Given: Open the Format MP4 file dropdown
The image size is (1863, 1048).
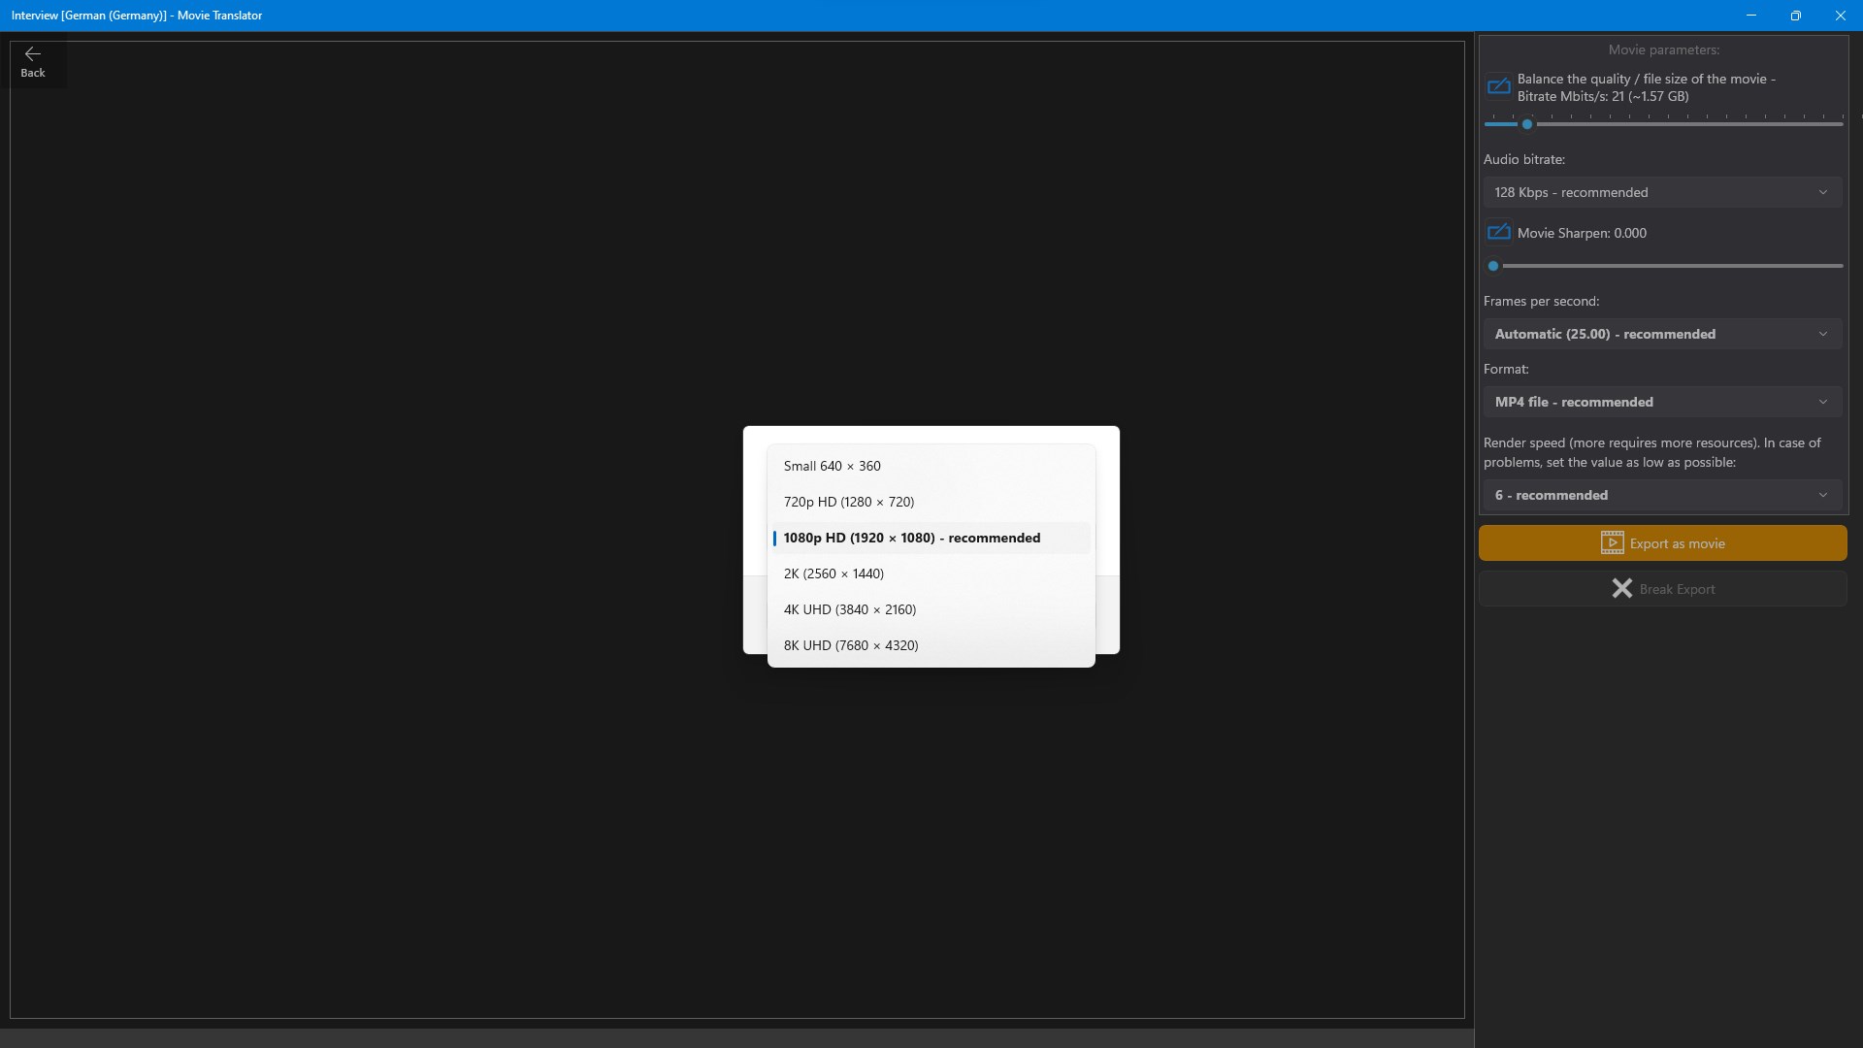Looking at the screenshot, I should coord(1661,402).
